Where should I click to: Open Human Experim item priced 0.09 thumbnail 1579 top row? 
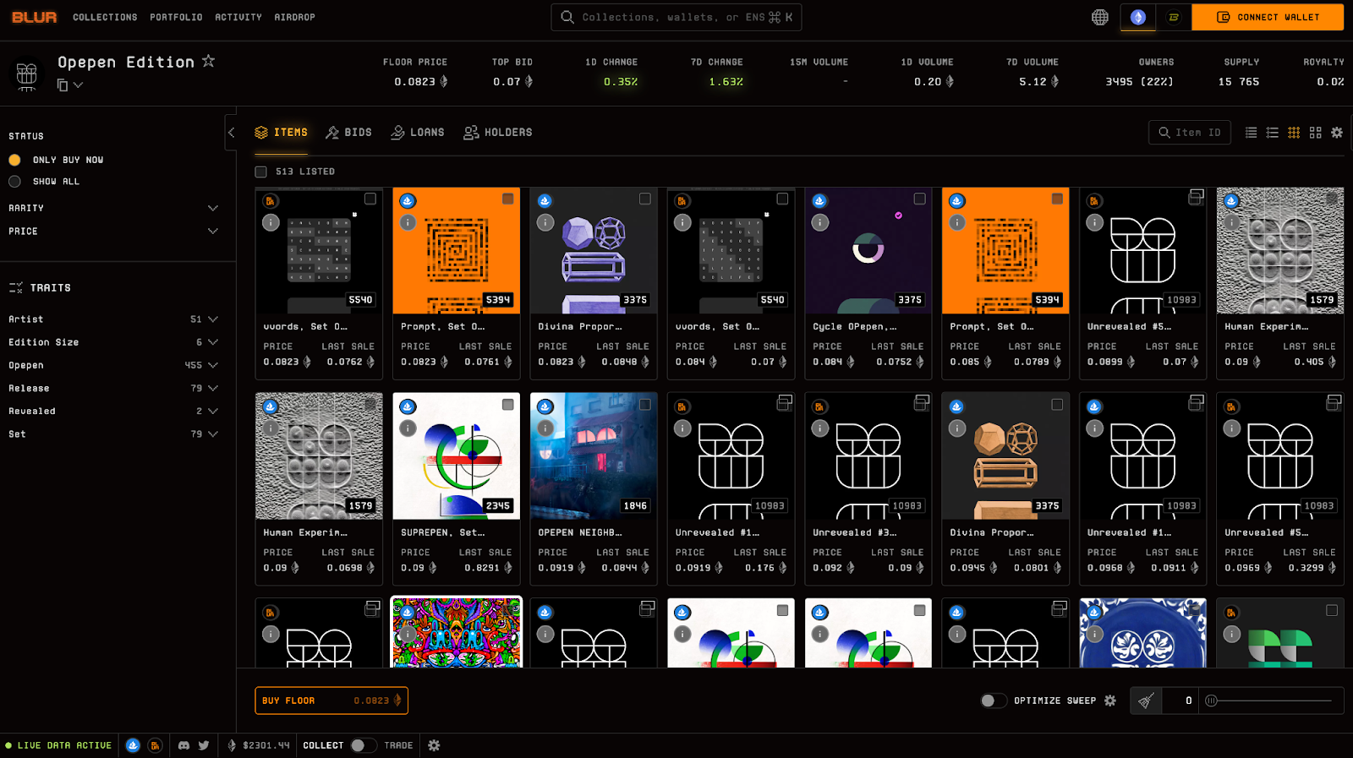1280,251
